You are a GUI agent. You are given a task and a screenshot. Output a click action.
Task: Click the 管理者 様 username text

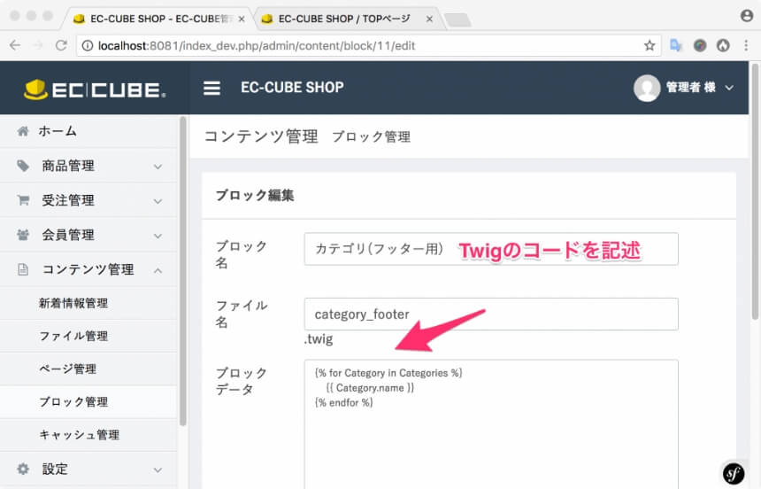(690, 88)
